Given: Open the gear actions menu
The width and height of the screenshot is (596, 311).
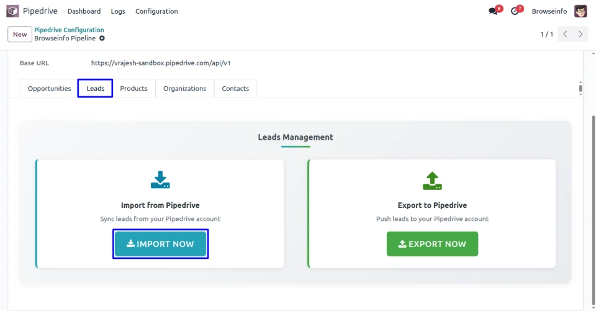Looking at the screenshot, I should [x=102, y=38].
